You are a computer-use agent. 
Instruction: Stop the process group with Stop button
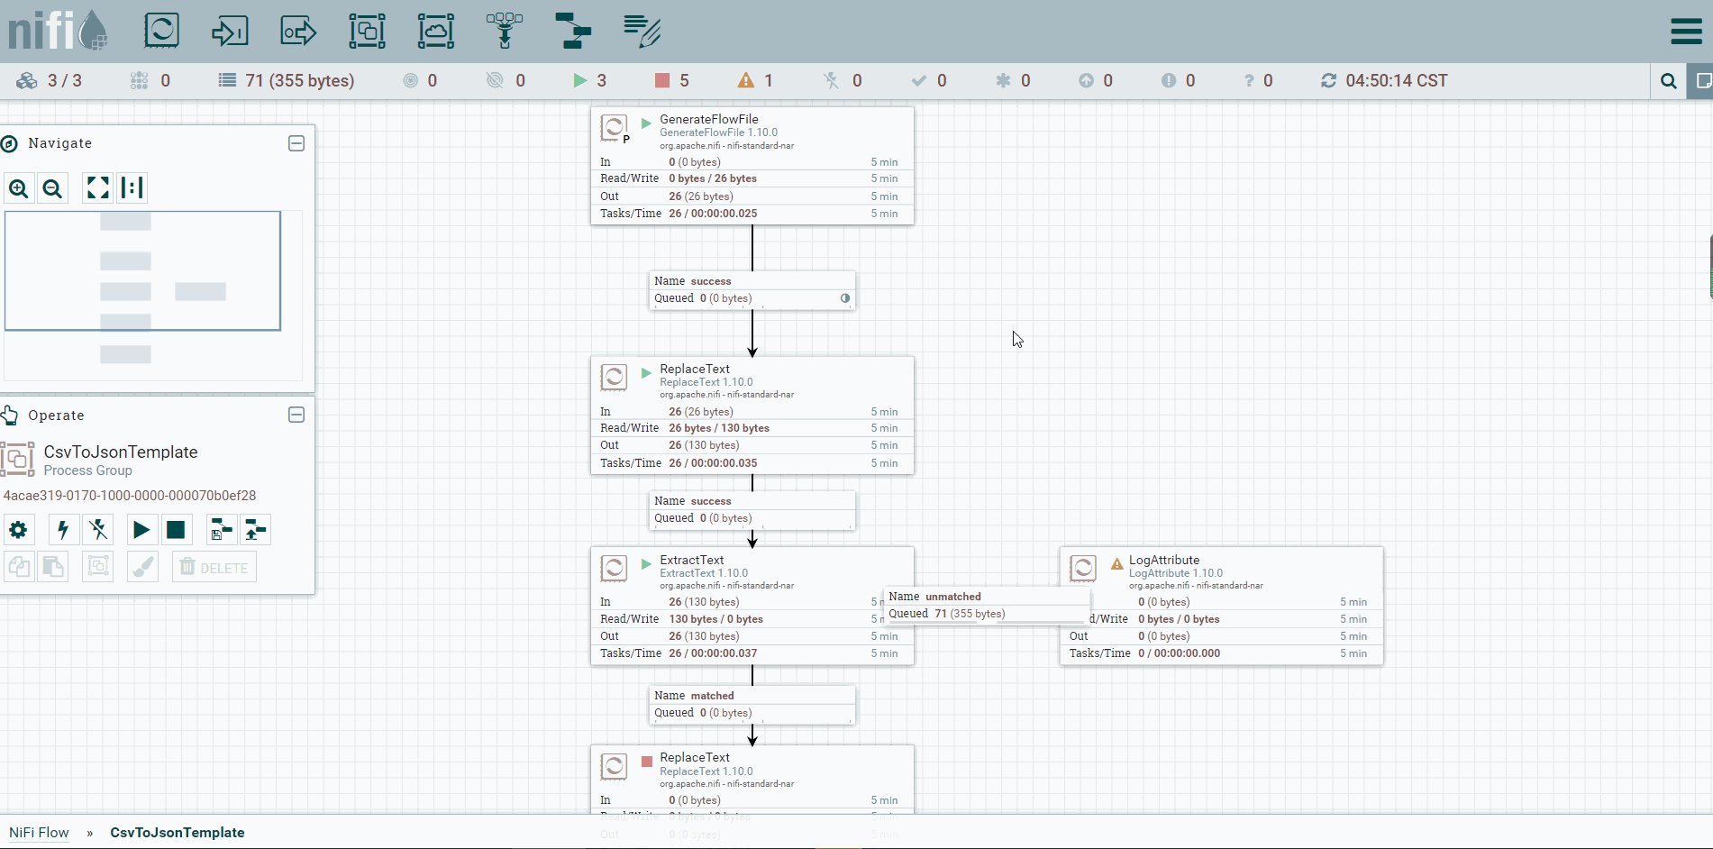[176, 530]
